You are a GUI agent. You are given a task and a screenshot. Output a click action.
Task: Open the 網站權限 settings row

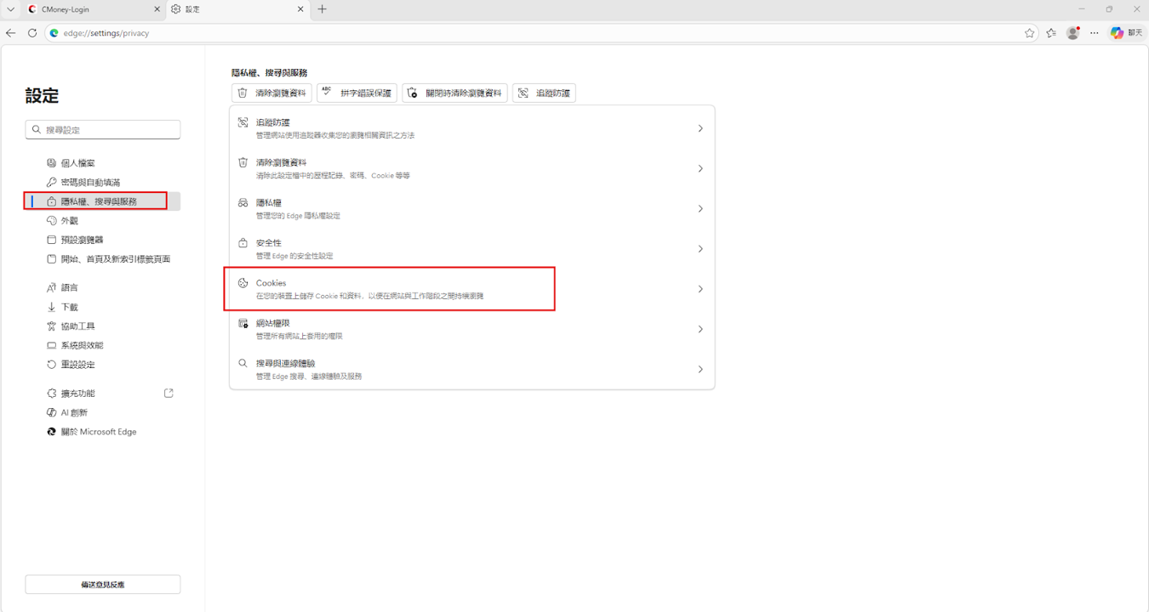[x=472, y=329]
